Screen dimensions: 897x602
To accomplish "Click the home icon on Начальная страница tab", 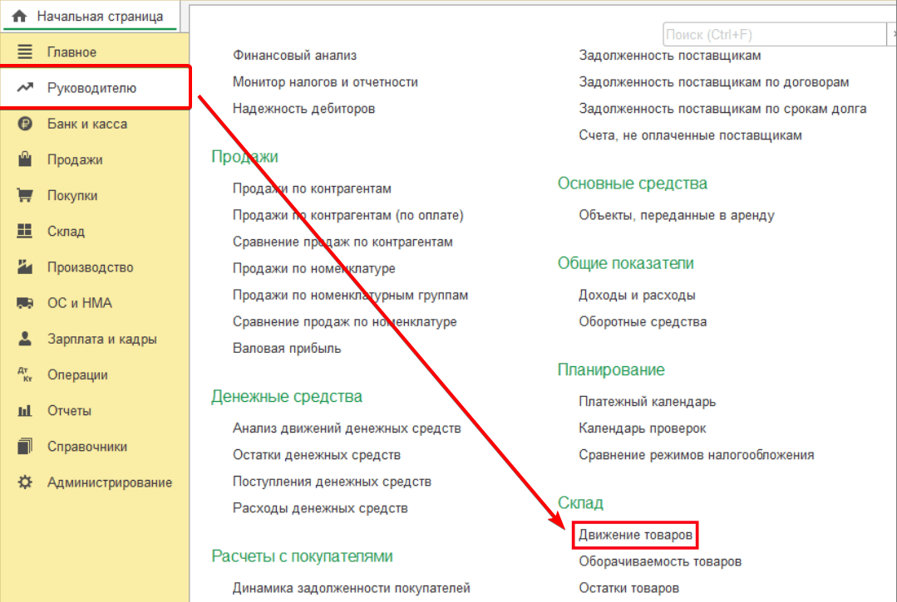I will 19,16.
